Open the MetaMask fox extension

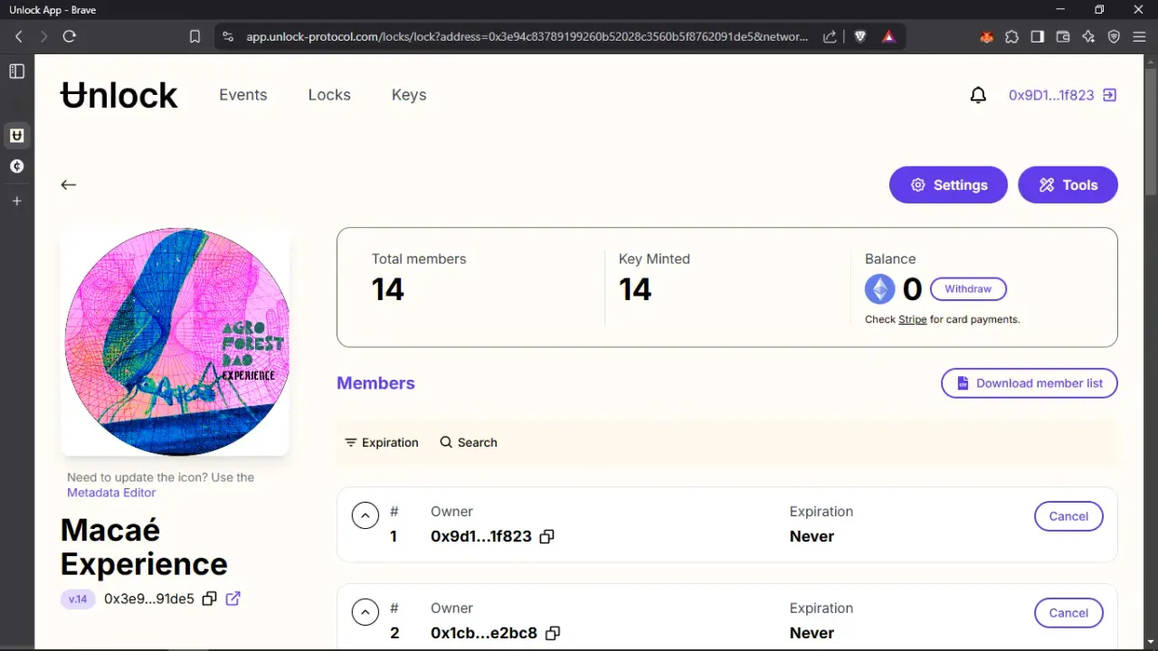click(x=987, y=36)
